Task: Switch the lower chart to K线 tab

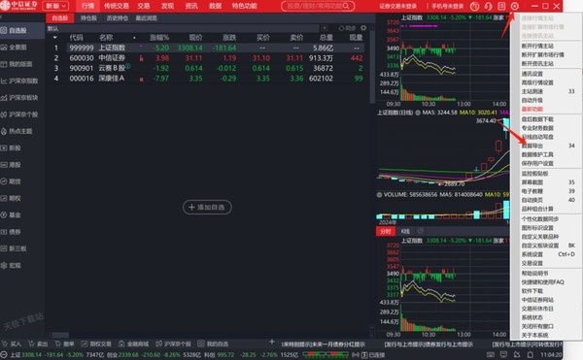Action: (x=405, y=231)
